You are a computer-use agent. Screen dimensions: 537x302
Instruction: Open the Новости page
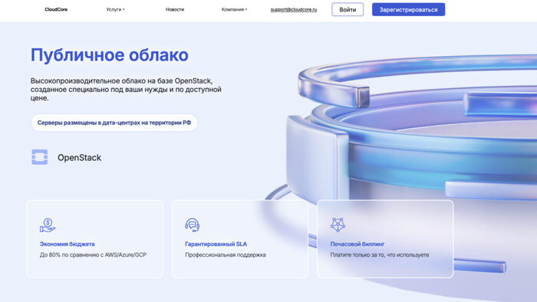[x=175, y=9]
